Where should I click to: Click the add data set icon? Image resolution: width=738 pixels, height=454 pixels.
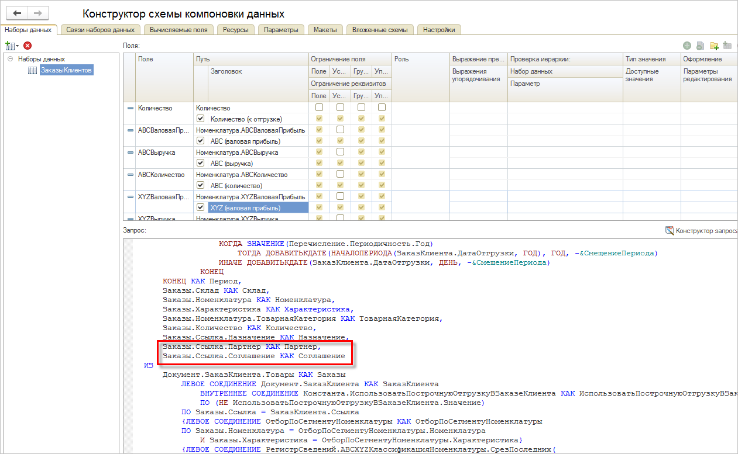click(x=9, y=46)
